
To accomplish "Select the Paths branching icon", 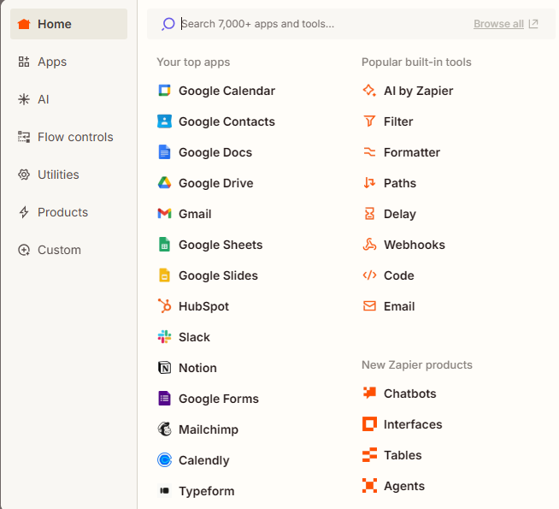I will 369,182.
